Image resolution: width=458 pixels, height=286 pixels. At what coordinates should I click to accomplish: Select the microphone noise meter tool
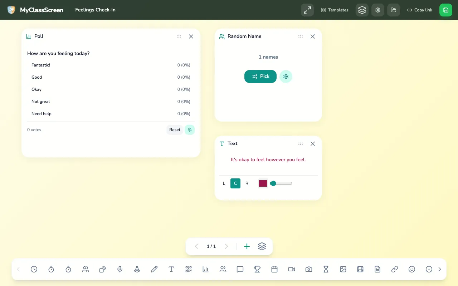tap(120, 269)
